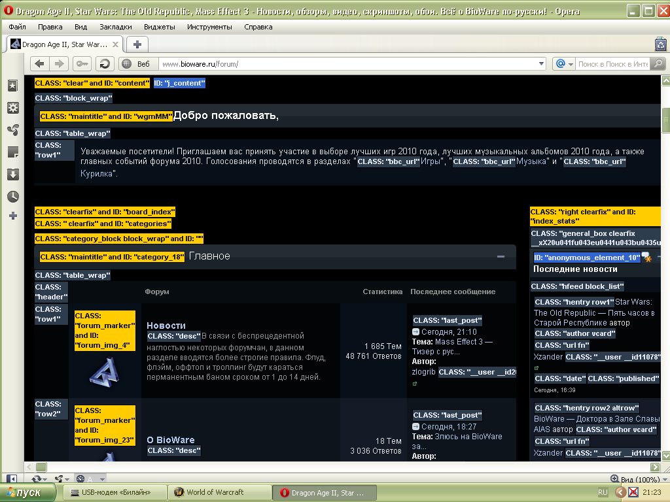
Task: Open the Opera Turbo dropdown arrow
Action: click(x=102, y=479)
